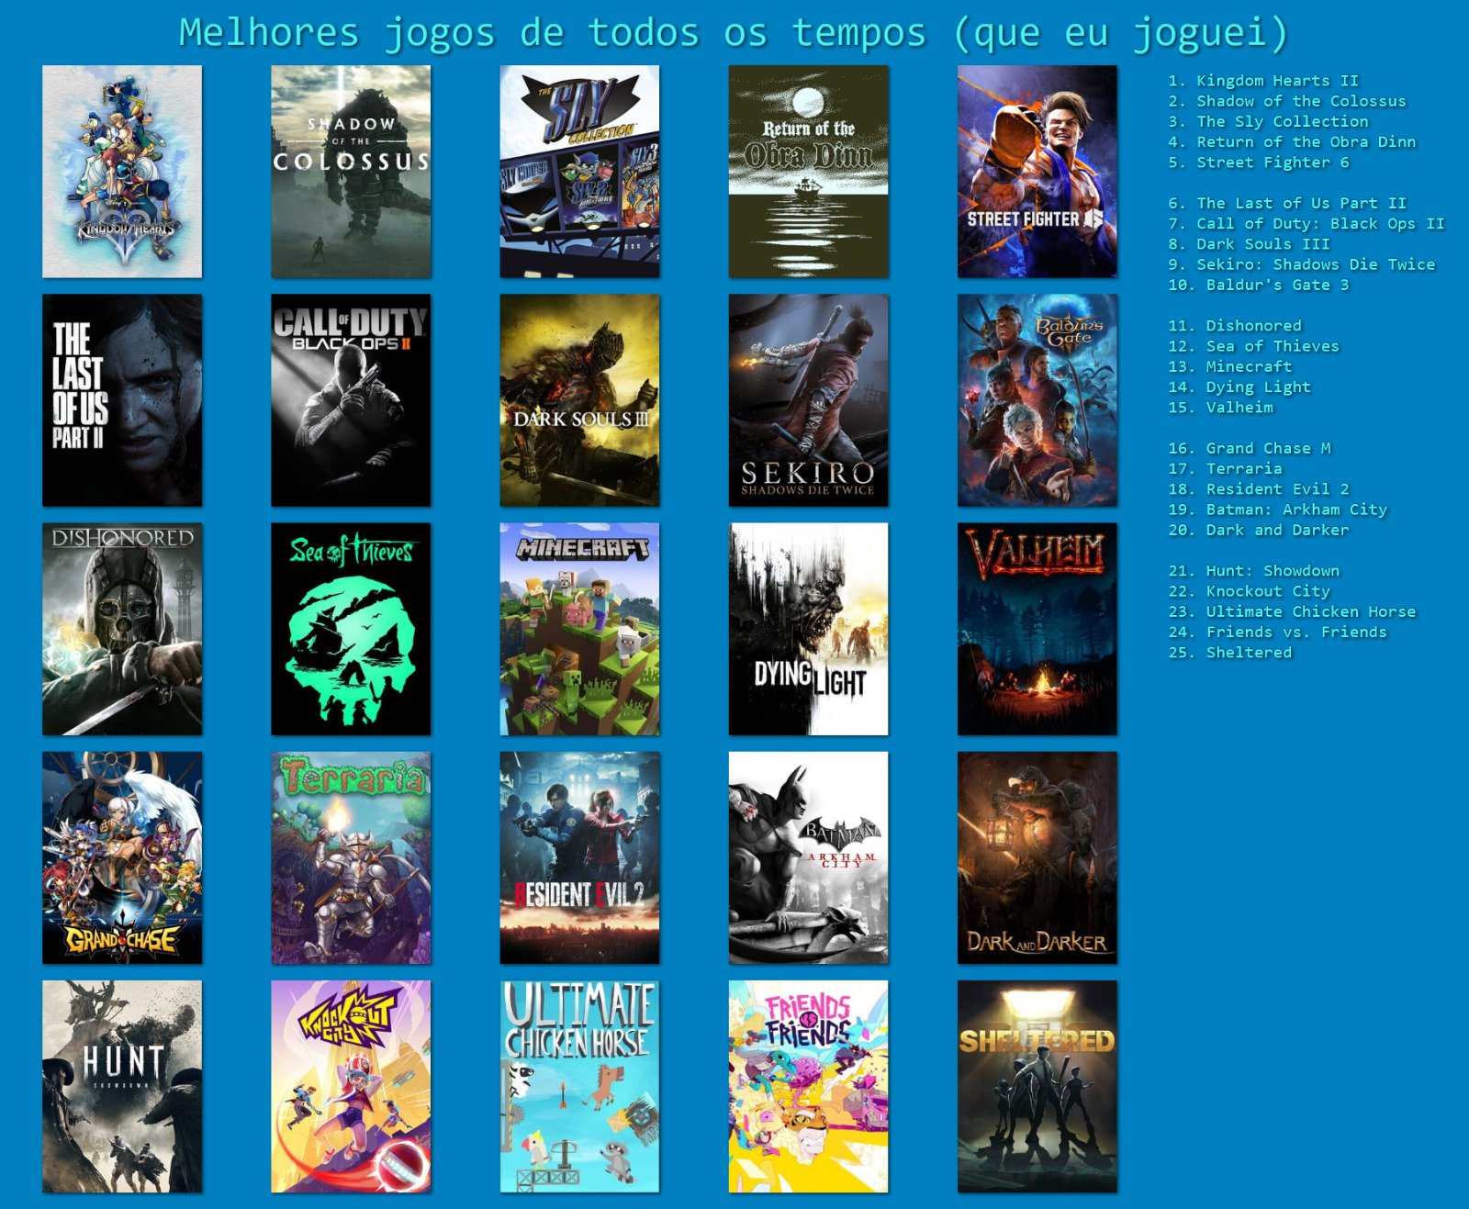Viewport: 1469px width, 1209px height.
Task: Open The Sly Collection cover image
Action: pyautogui.click(x=579, y=172)
